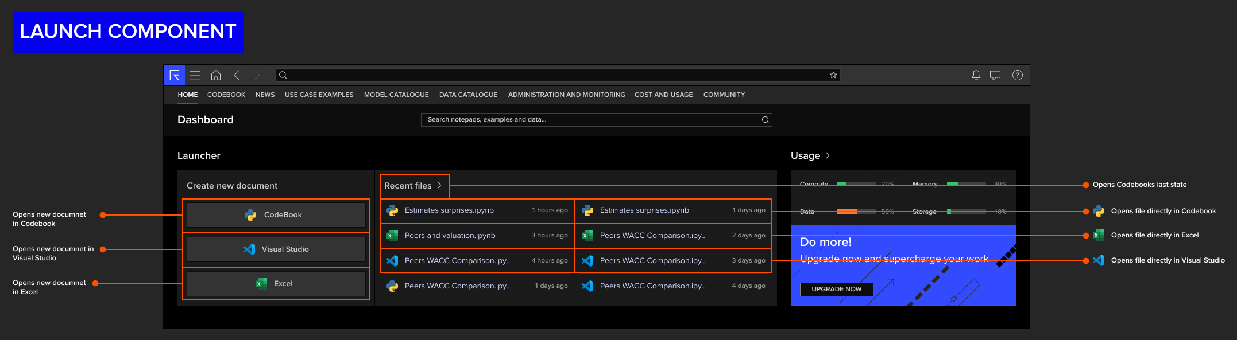Click Python icon of 1 hours ago file
This screenshot has height=340, width=1237.
(392, 210)
